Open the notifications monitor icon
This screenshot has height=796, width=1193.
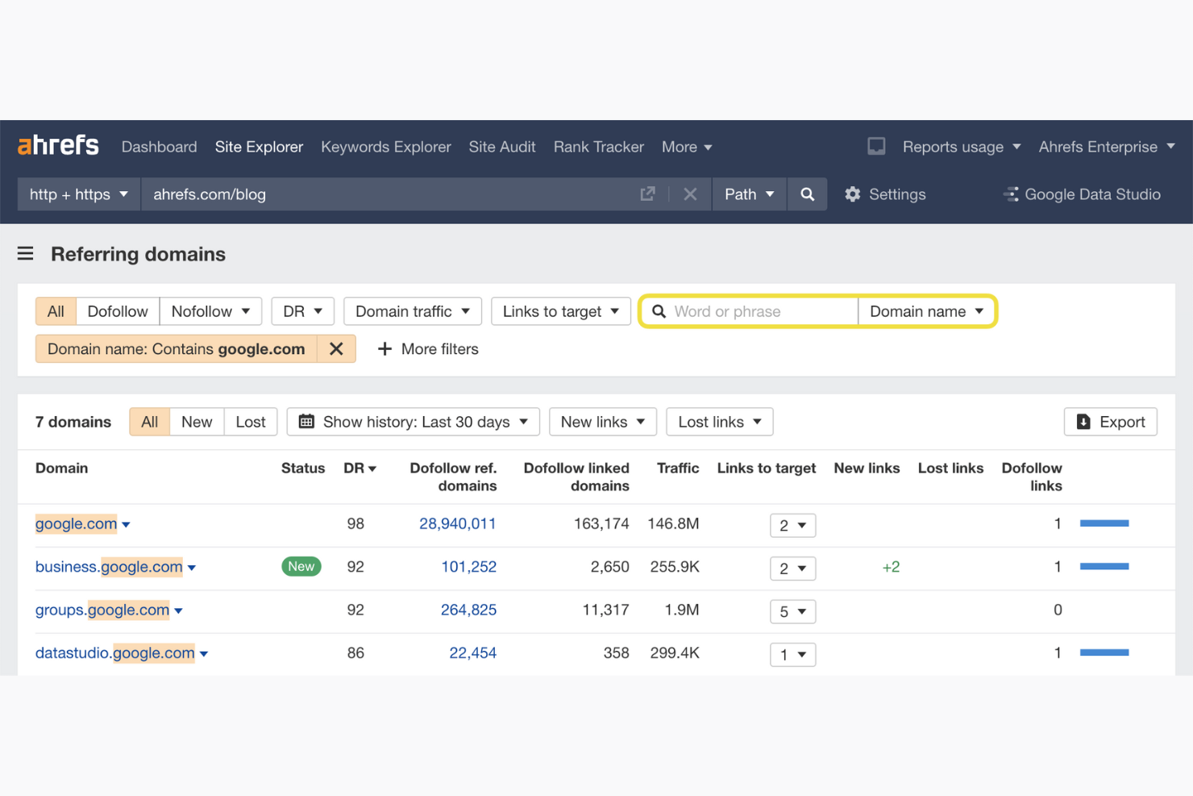click(876, 146)
